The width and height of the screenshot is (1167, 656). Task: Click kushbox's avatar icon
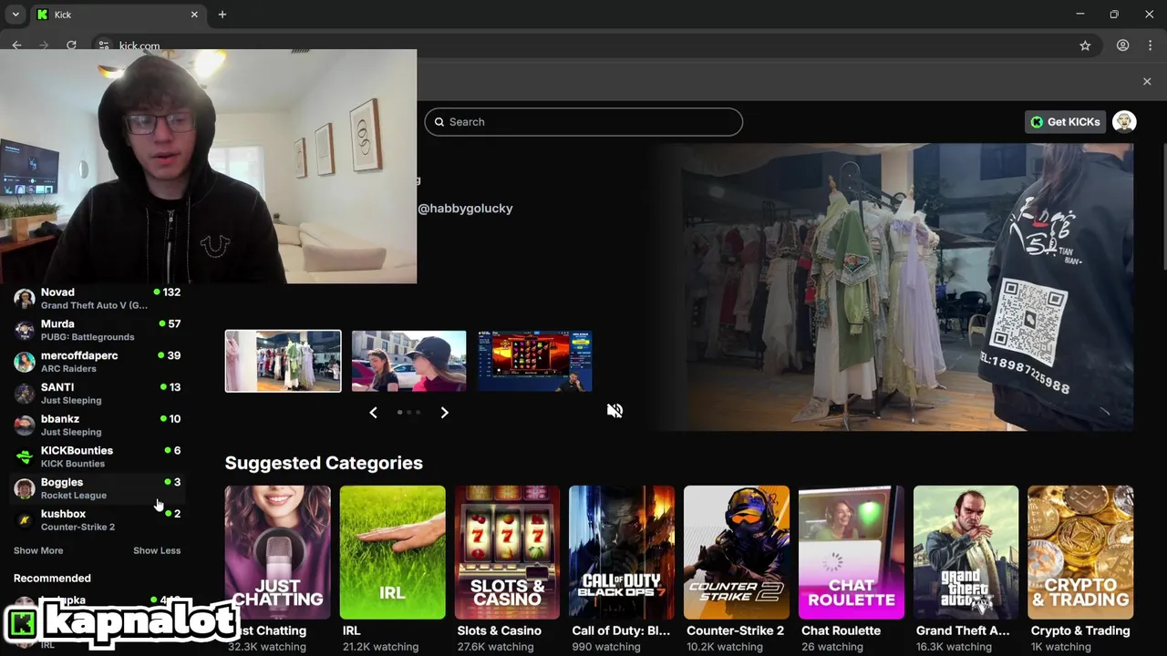tap(25, 520)
